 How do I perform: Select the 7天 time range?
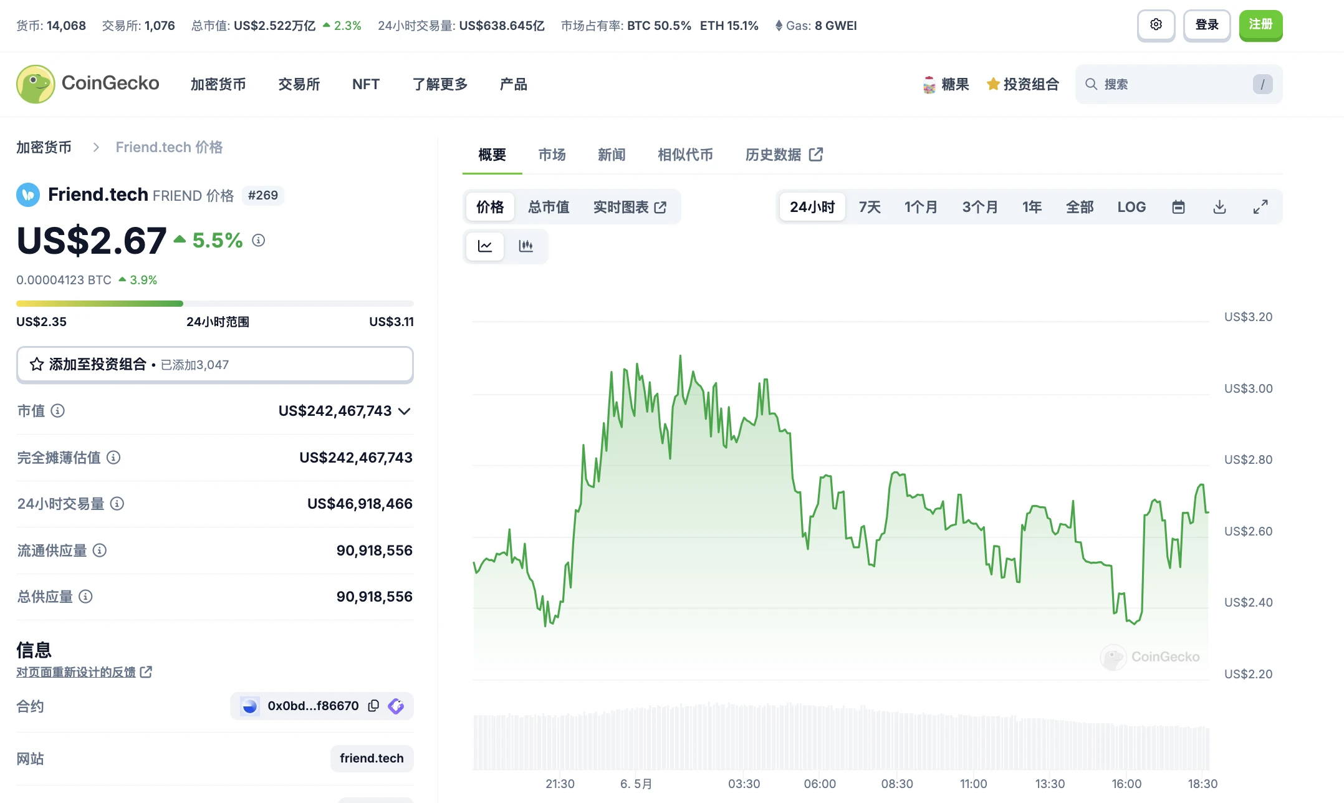869,206
